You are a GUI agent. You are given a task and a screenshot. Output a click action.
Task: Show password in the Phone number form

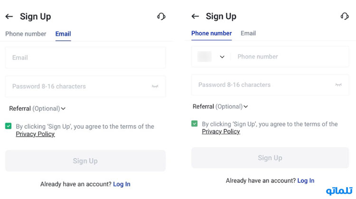coord(338,85)
